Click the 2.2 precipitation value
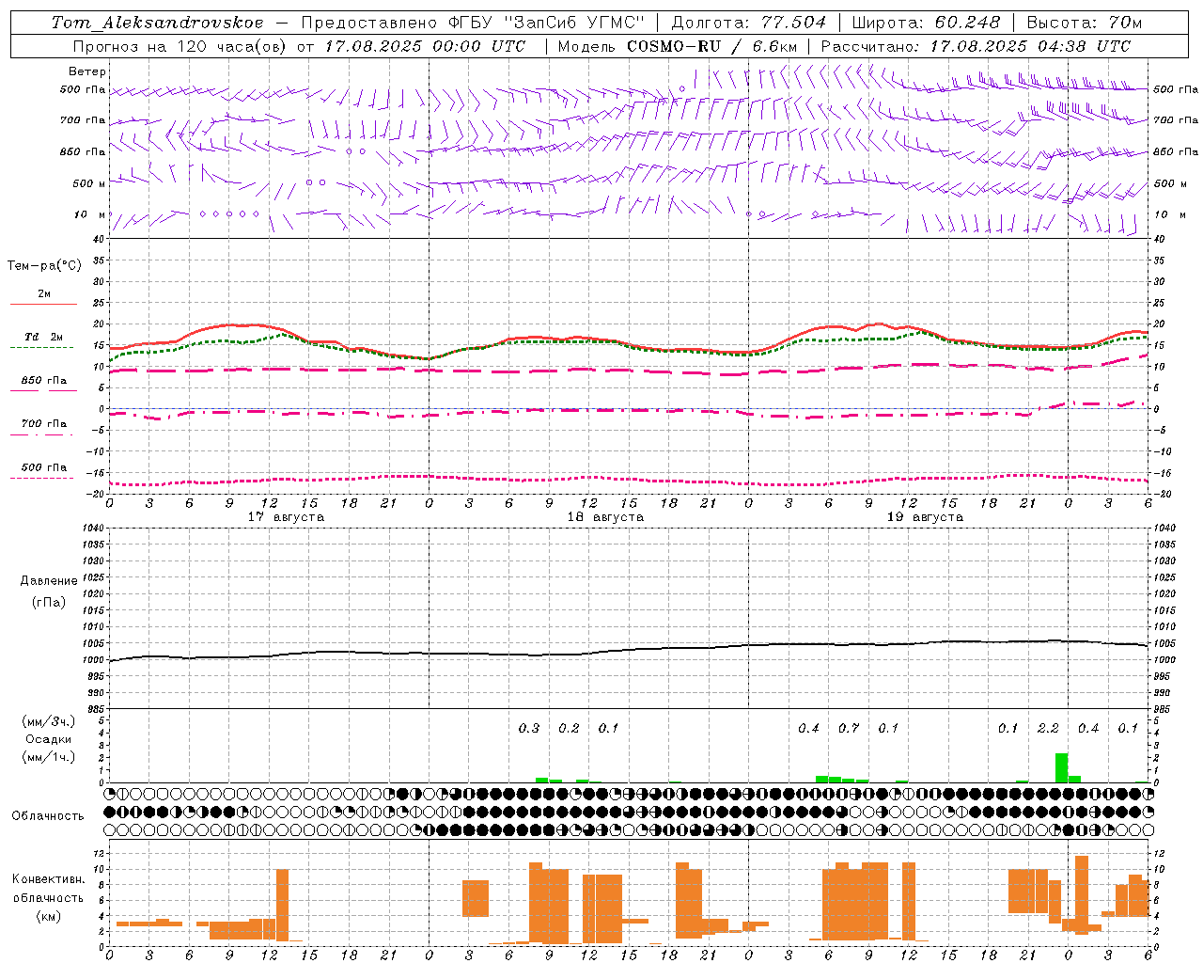This screenshot has width=1203, height=963. point(1048,729)
